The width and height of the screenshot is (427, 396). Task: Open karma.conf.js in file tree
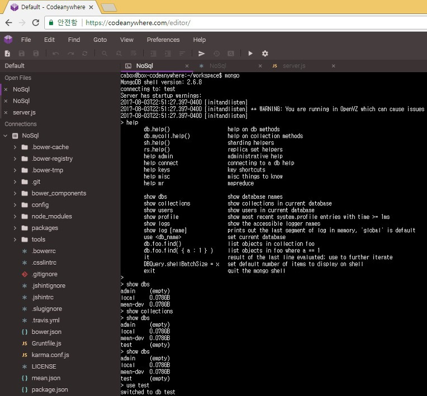(x=50, y=355)
